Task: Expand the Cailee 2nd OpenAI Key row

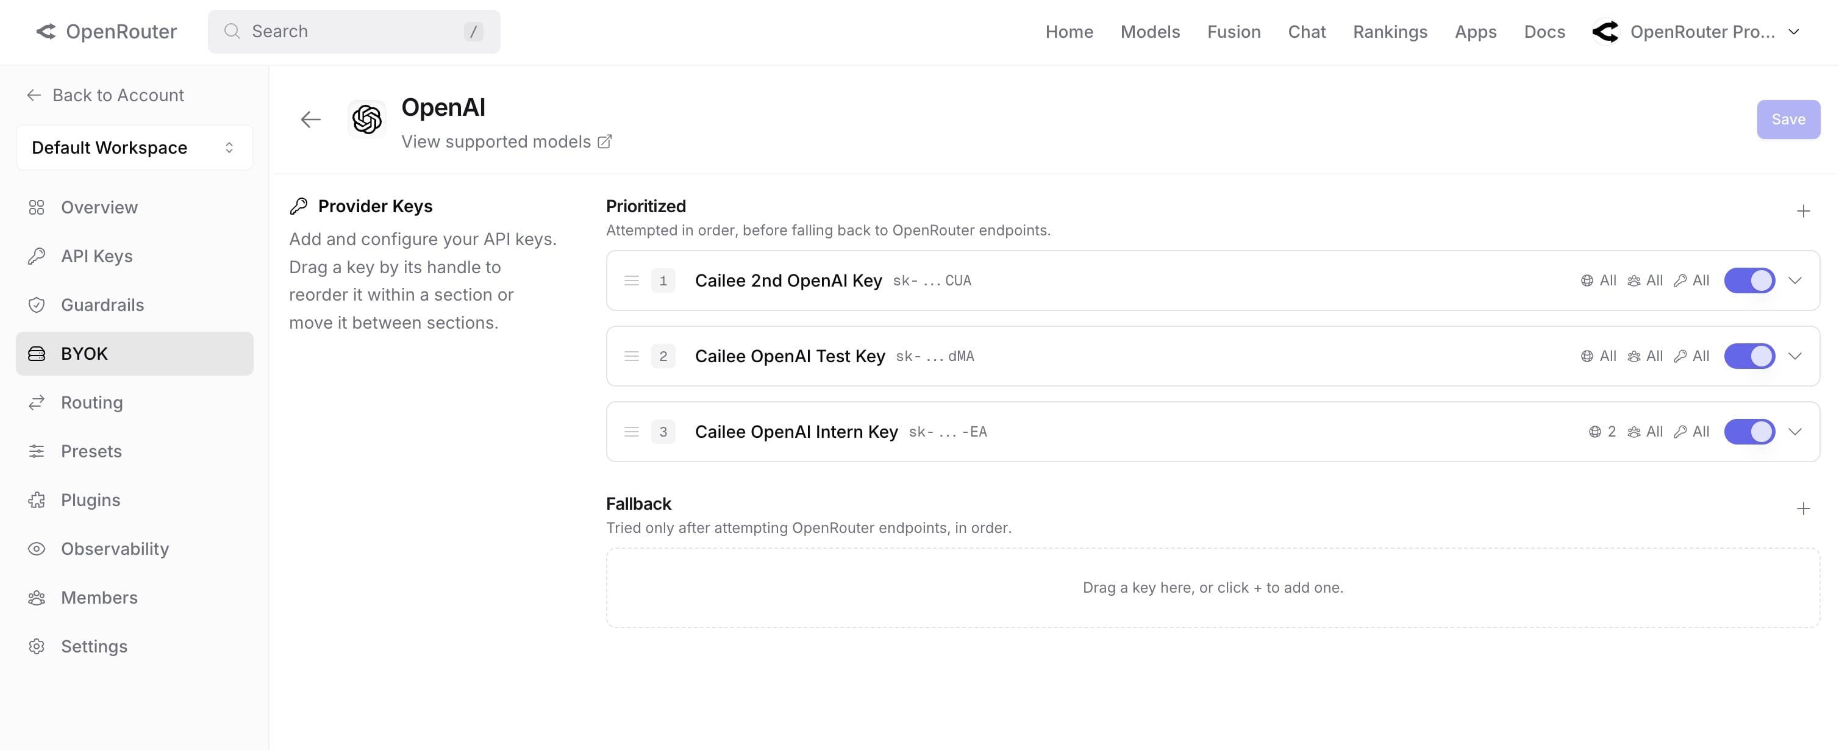Action: coord(1794,280)
